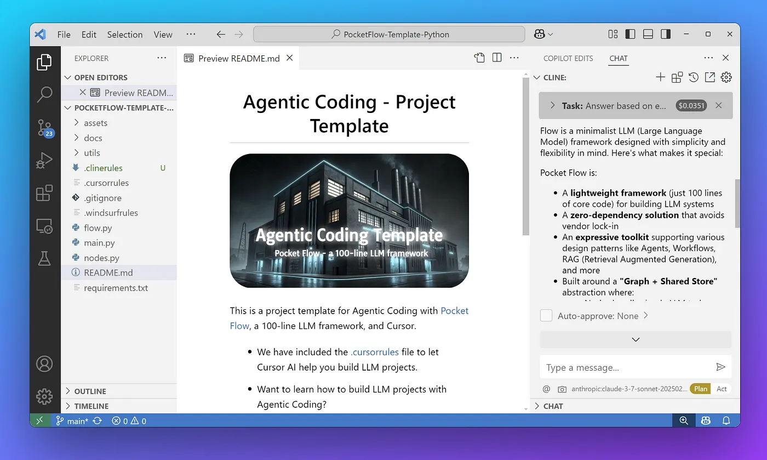767x460 pixels.
Task: Switch to the CHAT tab
Action: 619,58
